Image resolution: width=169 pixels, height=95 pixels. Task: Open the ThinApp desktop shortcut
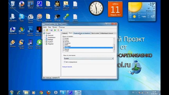tap(66, 18)
